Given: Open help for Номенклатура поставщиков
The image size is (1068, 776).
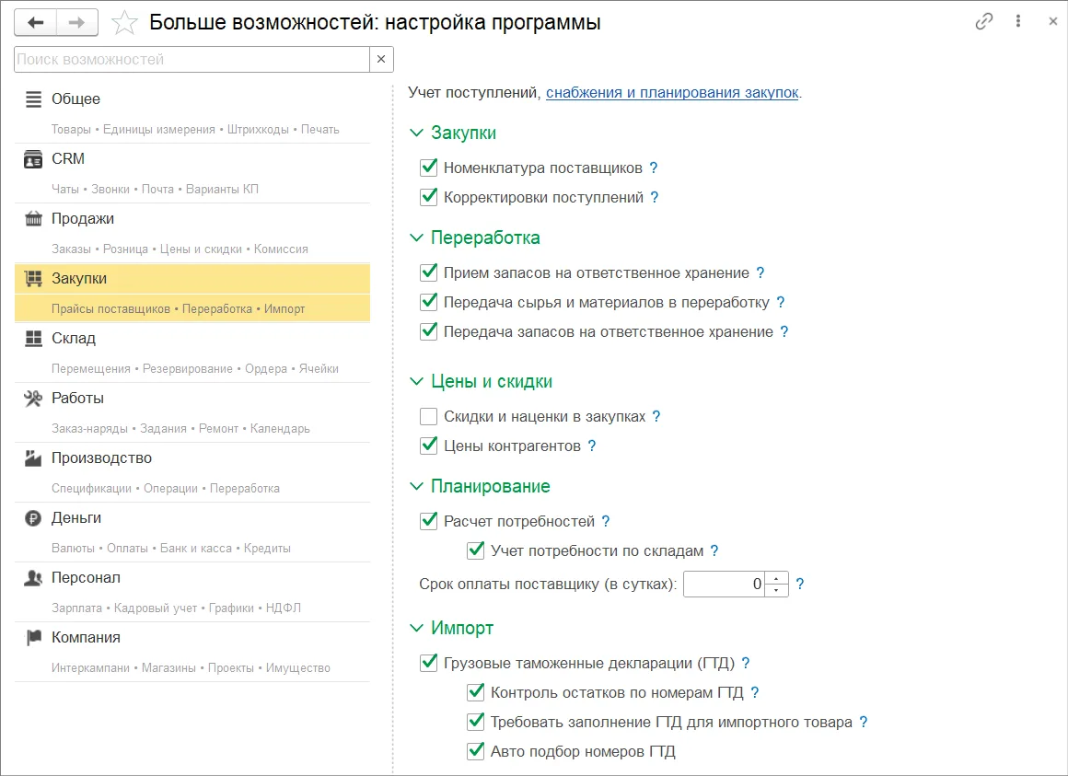Looking at the screenshot, I should click(654, 168).
